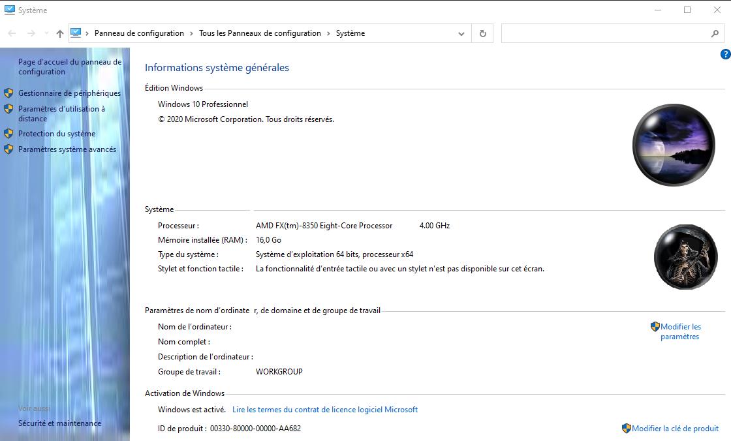Open 'Page d'accueil du panneau de configuration'
This screenshot has height=441, width=731.
[x=69, y=67]
